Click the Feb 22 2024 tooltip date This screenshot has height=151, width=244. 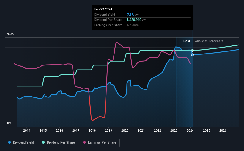(x=103, y=9)
